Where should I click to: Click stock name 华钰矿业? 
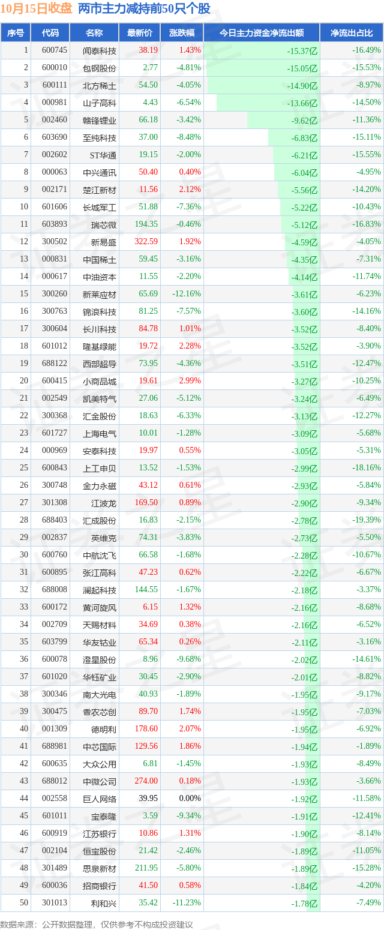pos(100,677)
